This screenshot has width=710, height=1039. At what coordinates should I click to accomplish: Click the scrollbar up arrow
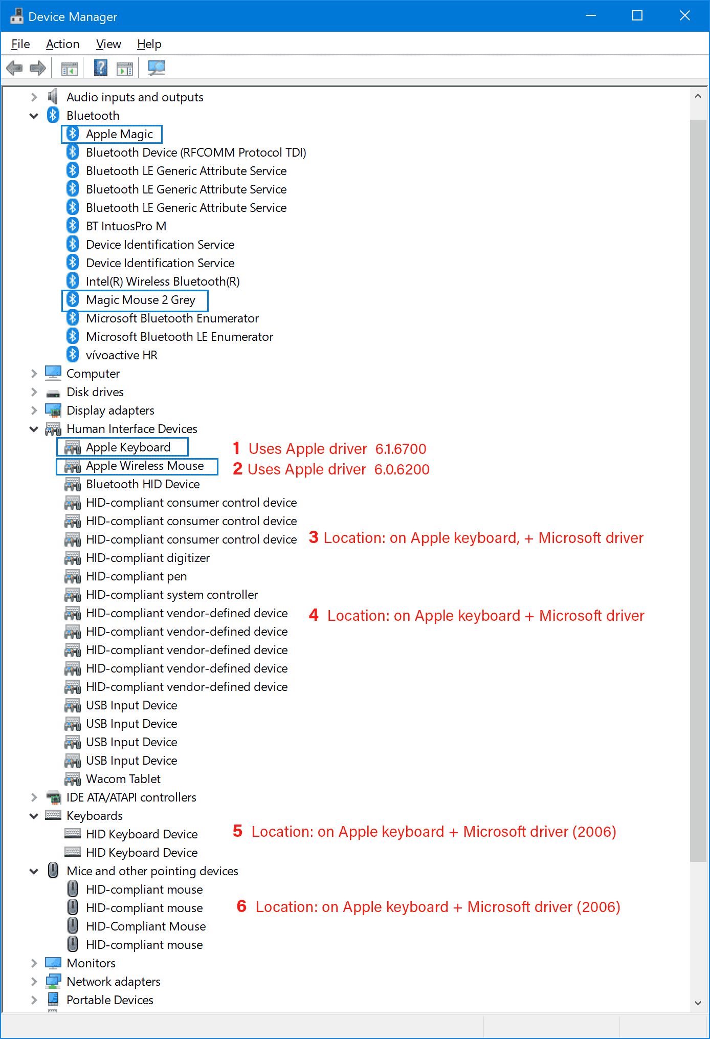698,96
